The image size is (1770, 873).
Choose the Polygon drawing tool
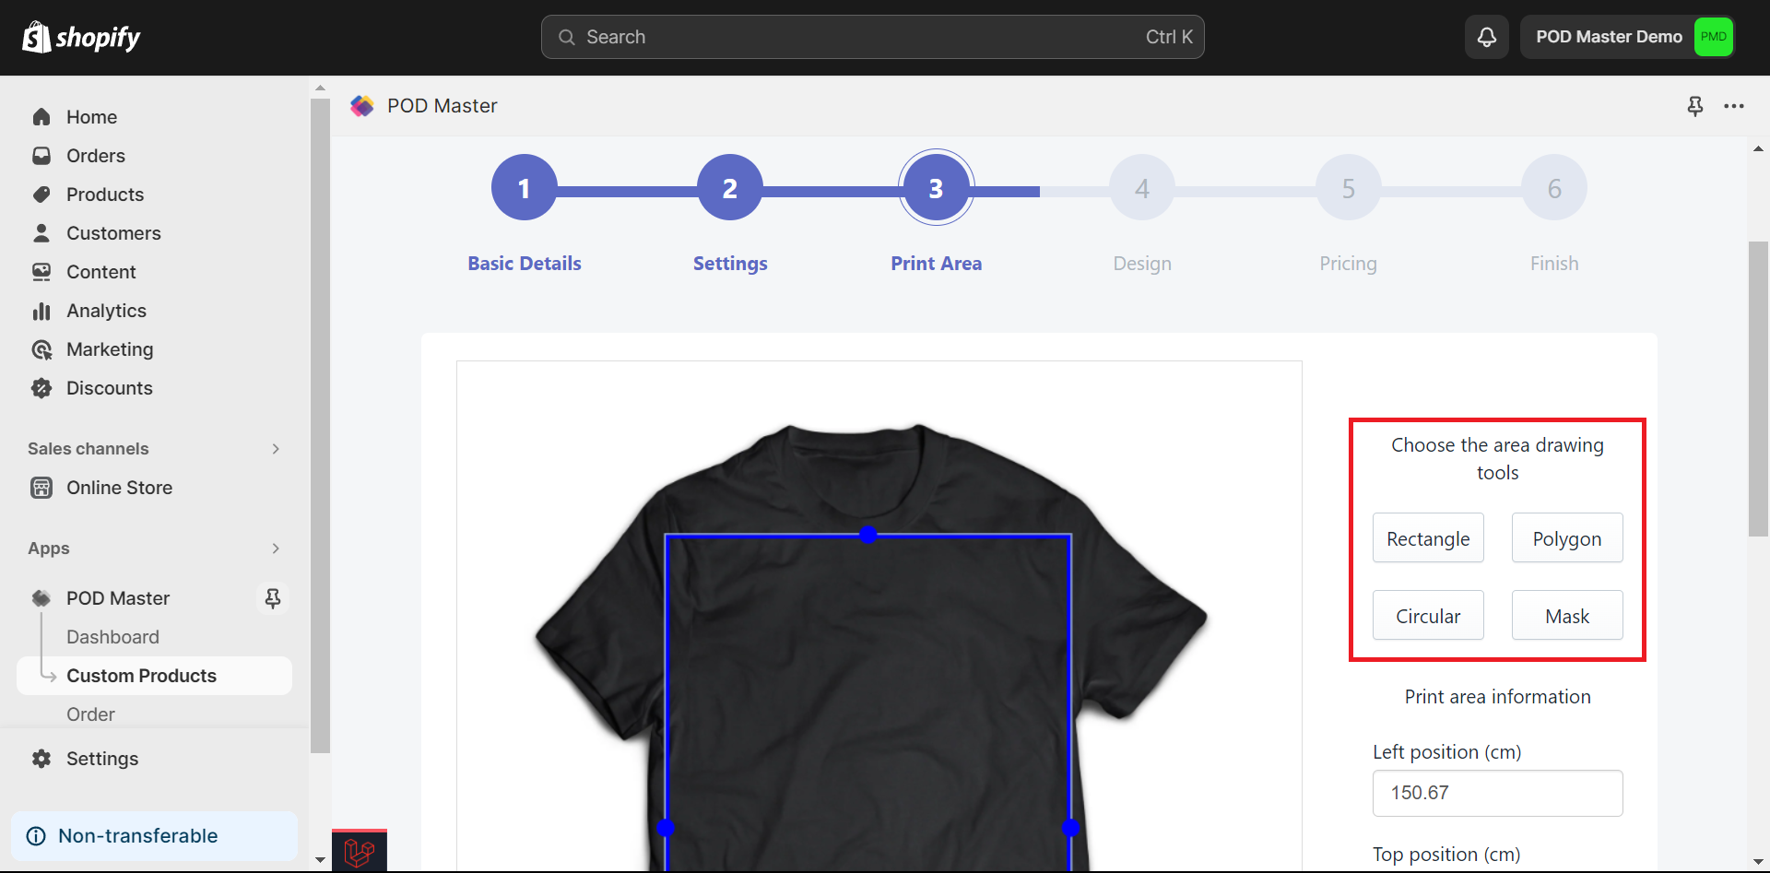pos(1567,538)
